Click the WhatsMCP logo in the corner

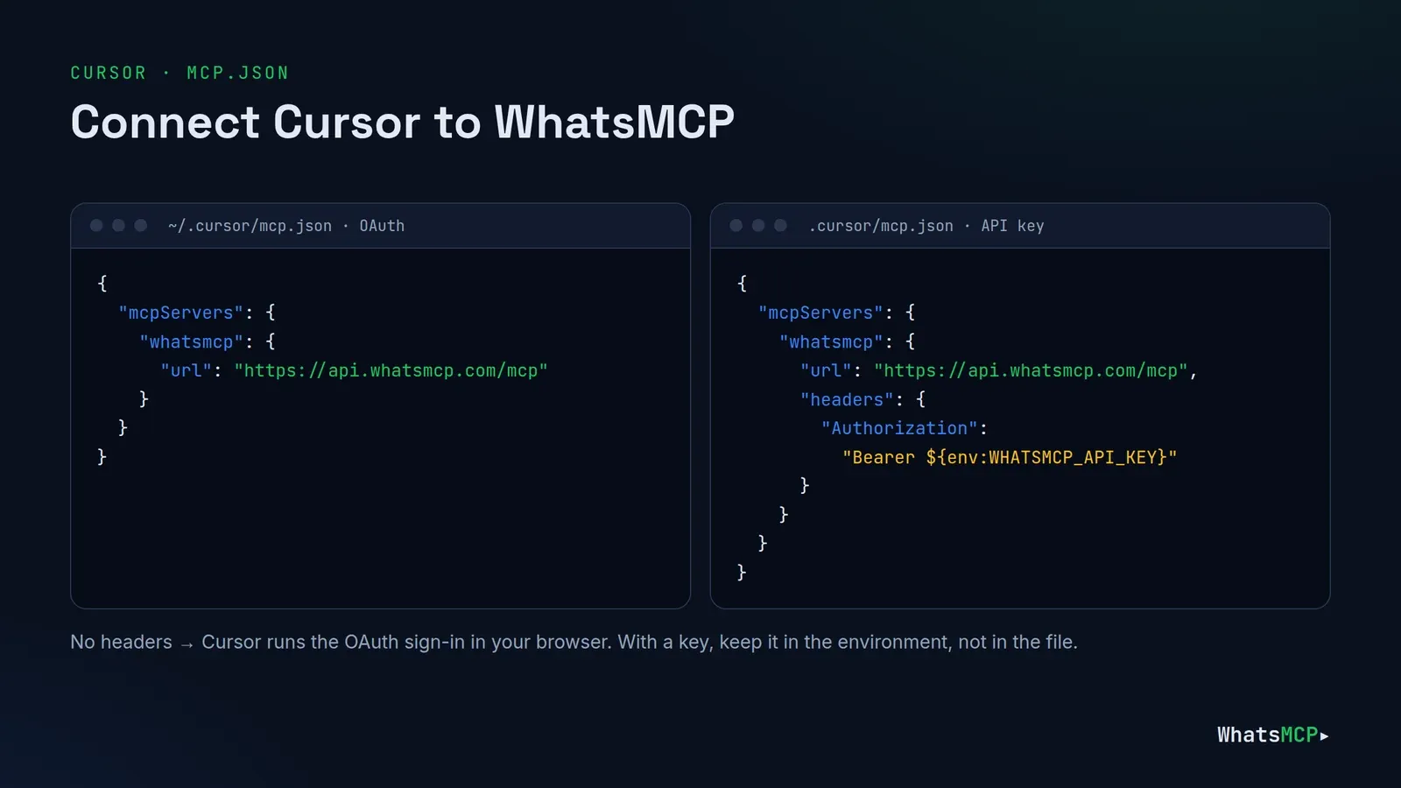coord(1273,735)
